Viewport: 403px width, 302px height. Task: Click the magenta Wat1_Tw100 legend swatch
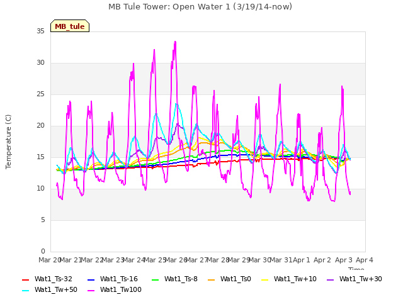(91, 291)
